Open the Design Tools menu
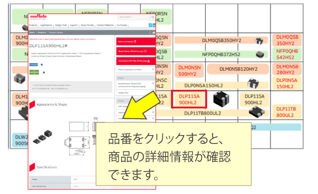 (61, 25)
